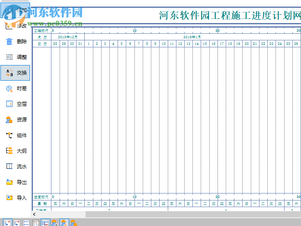Click the 2019年1月 month header
Image resolution: width=301 pixels, height=226 pixels.
192,37
